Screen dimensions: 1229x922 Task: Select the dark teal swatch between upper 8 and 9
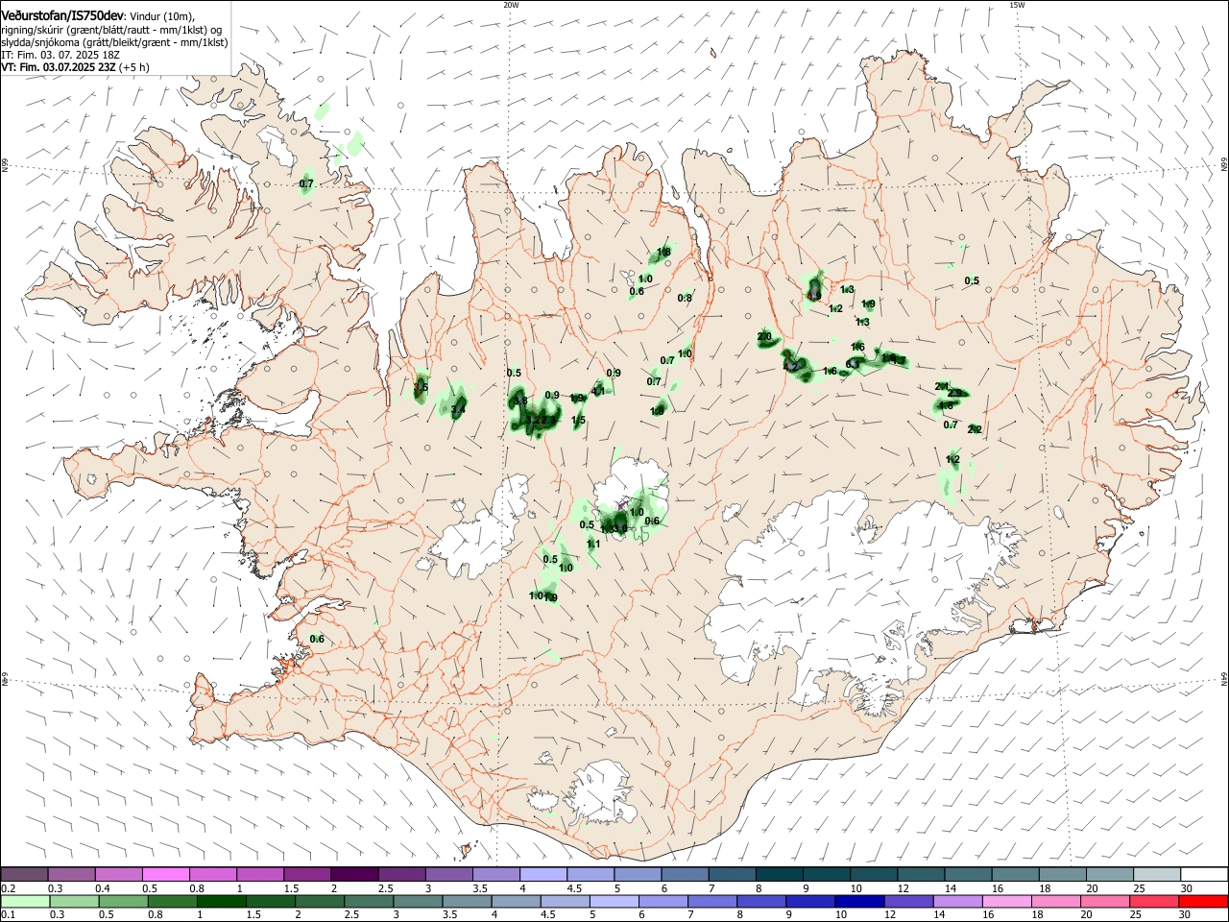pos(780,875)
